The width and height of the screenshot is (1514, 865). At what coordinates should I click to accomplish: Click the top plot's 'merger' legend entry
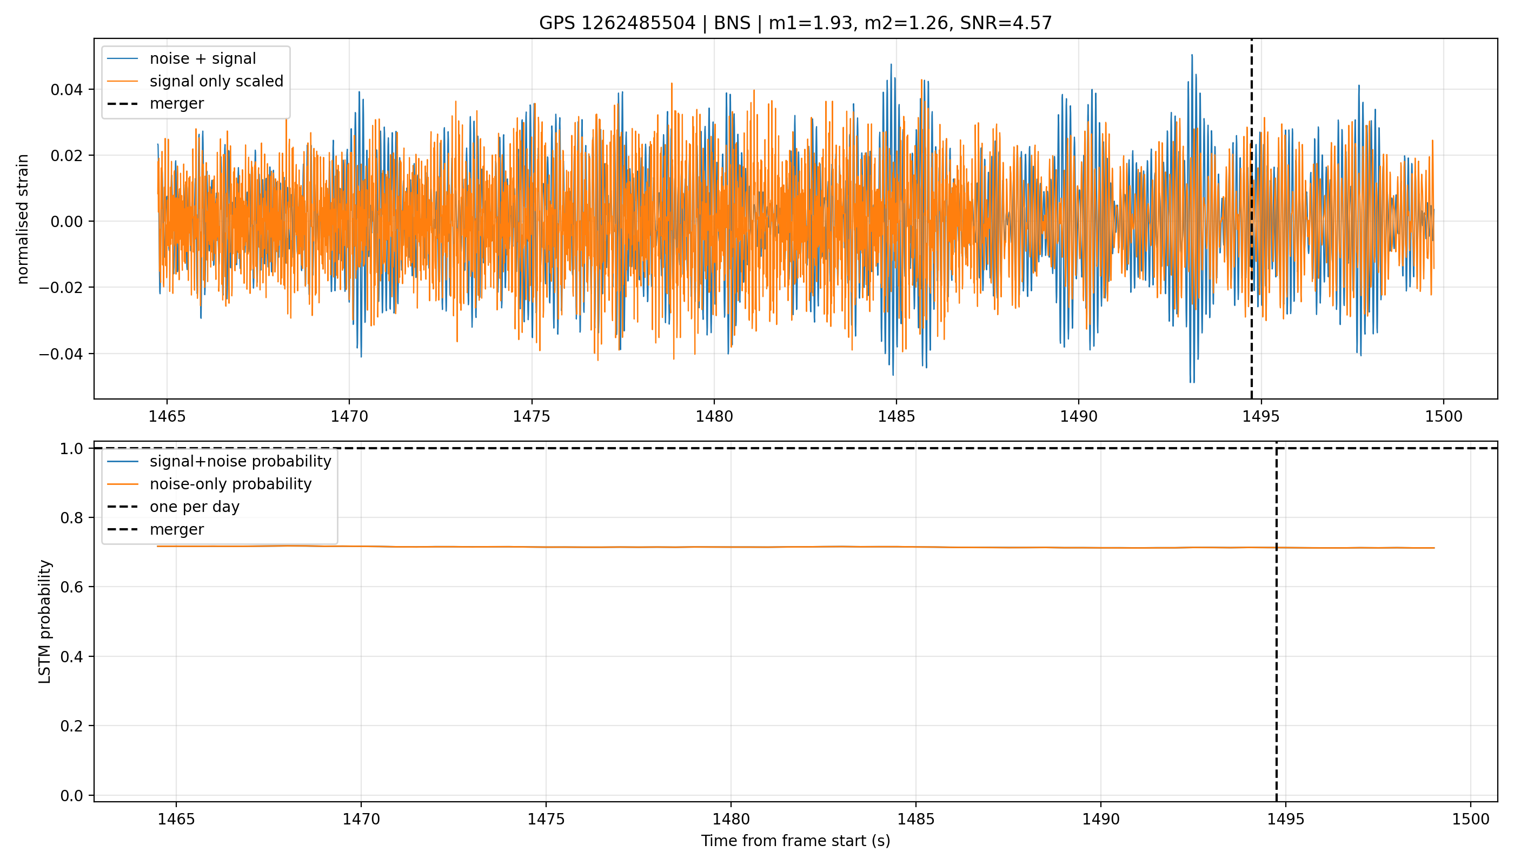pos(155,104)
